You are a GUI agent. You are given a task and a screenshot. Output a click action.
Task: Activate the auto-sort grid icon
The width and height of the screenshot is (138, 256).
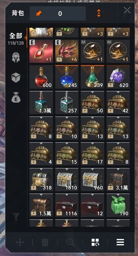95,242
